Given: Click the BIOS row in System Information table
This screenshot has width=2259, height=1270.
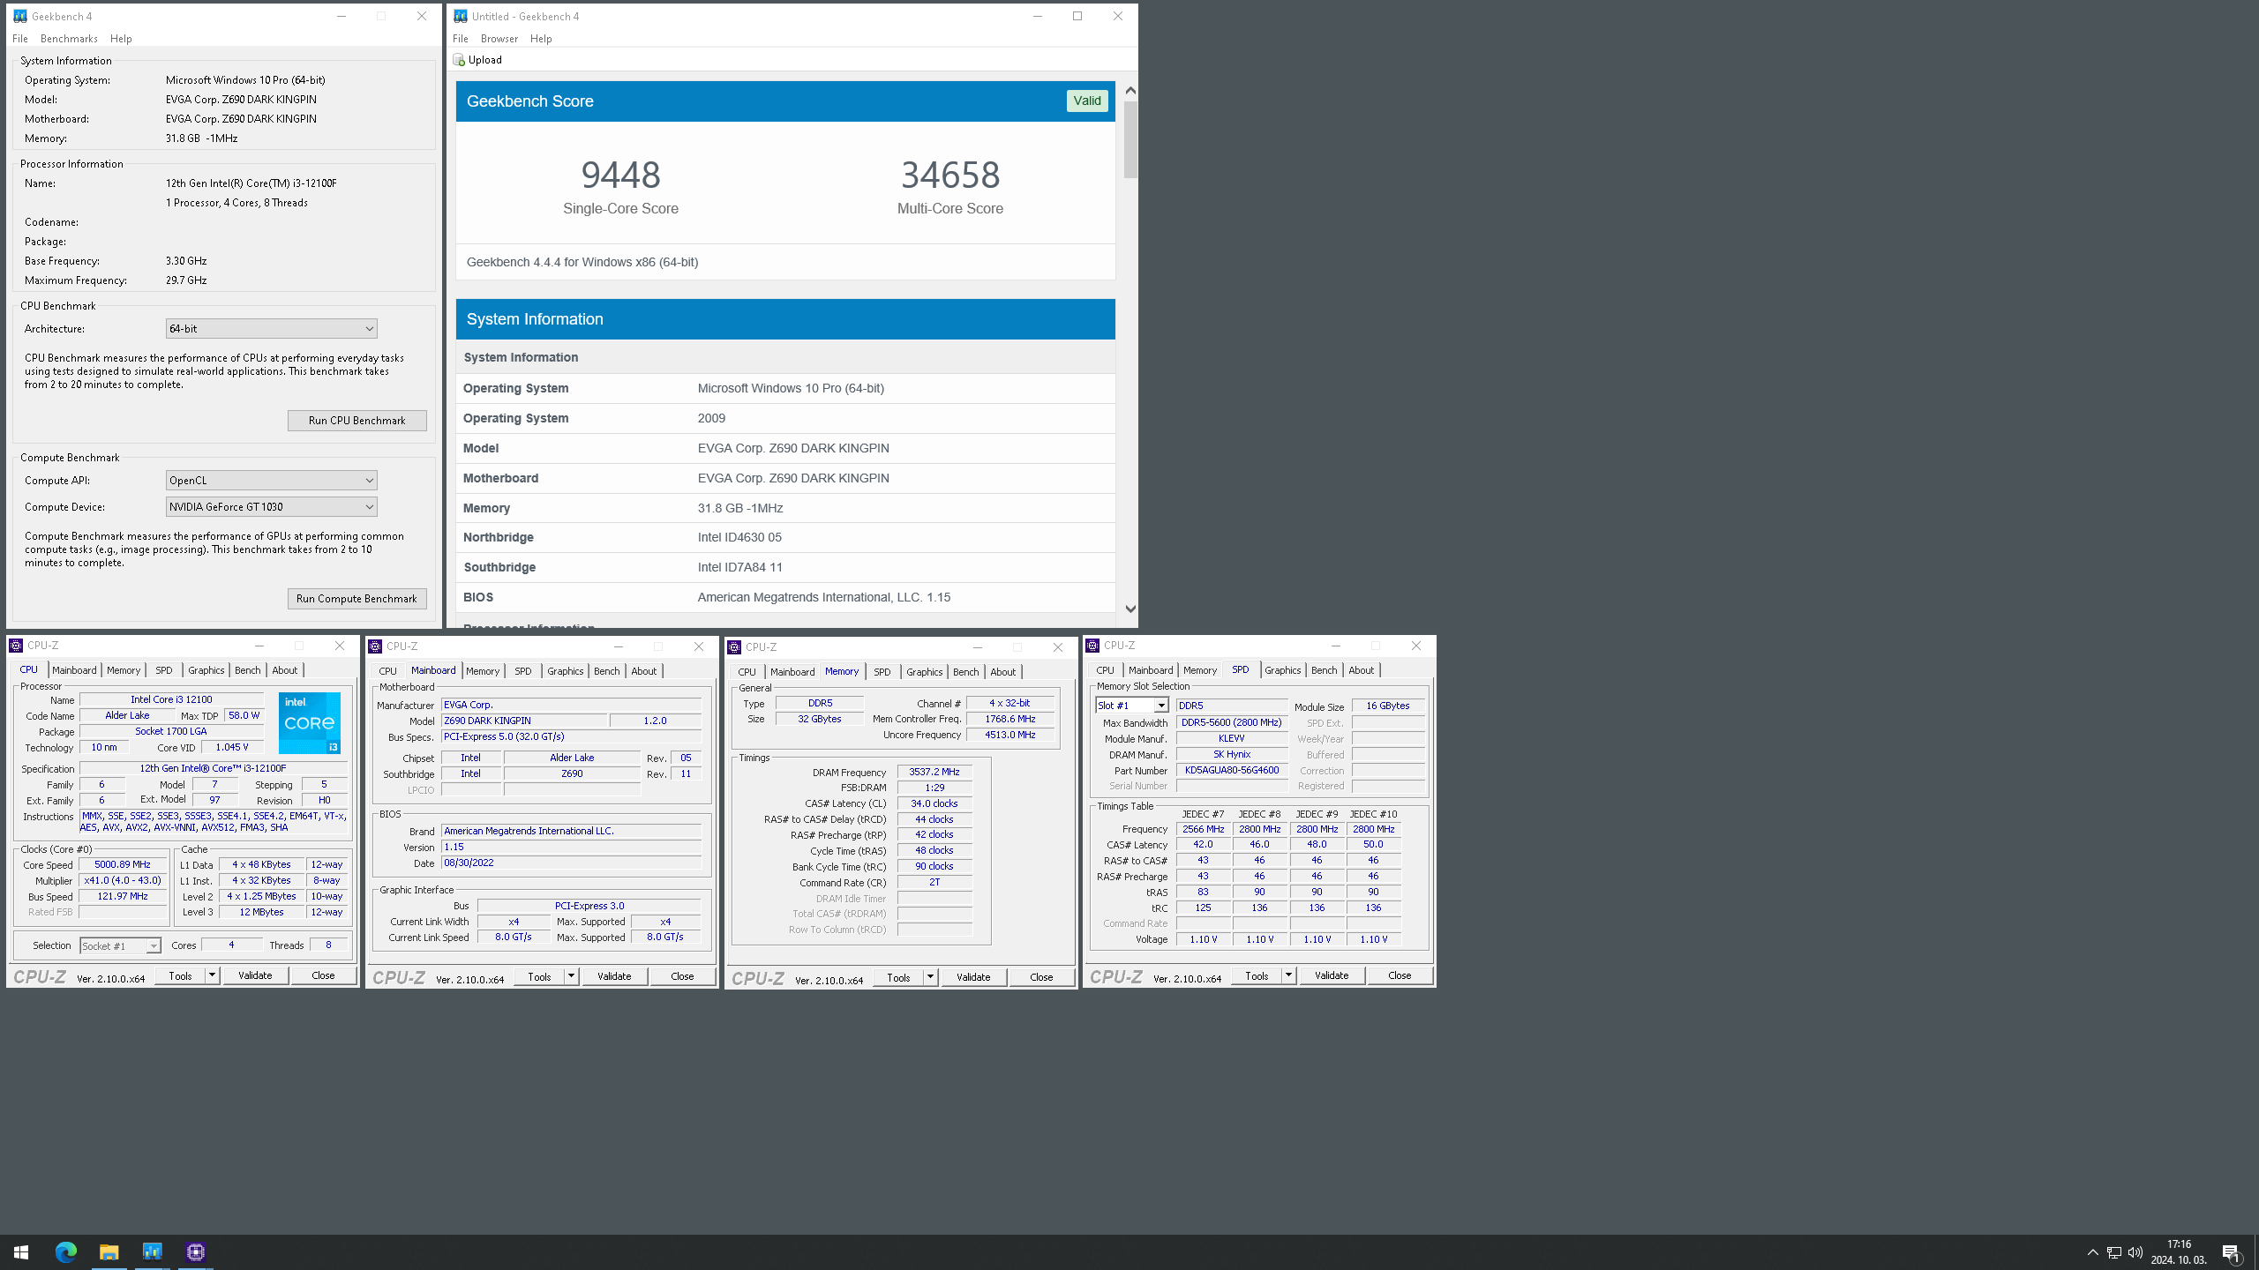Looking at the screenshot, I should pos(785,597).
